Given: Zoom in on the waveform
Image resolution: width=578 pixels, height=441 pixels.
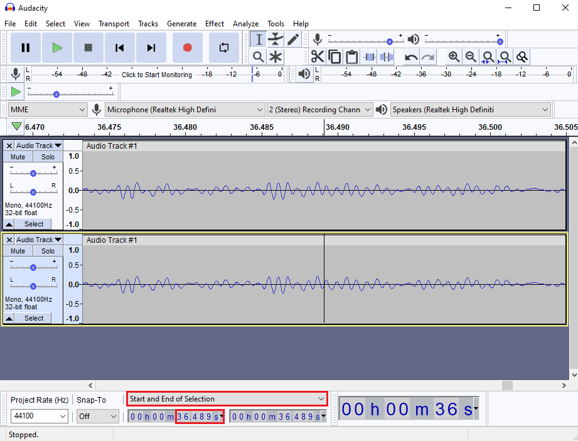Looking at the screenshot, I should coord(454,57).
